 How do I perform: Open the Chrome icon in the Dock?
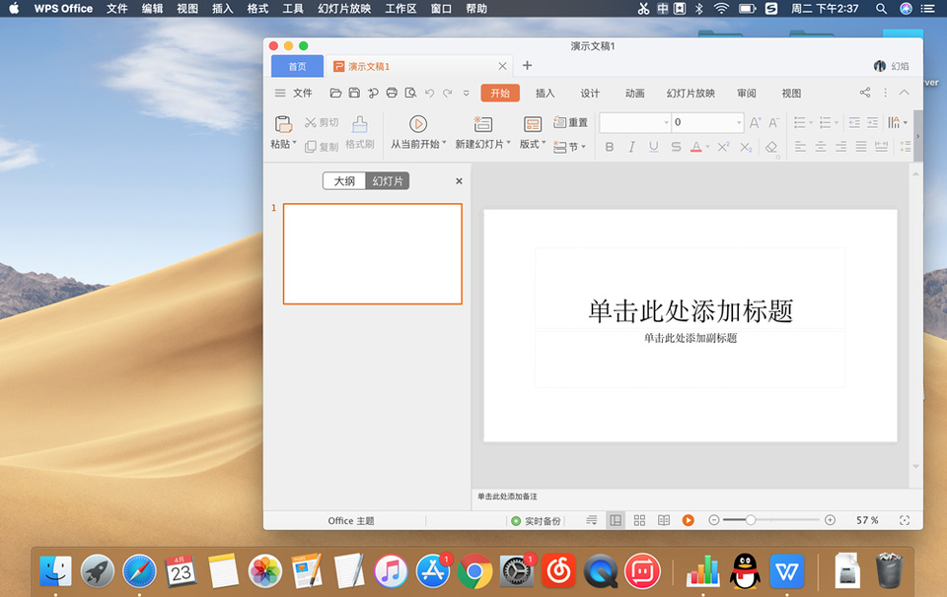pyautogui.click(x=474, y=570)
